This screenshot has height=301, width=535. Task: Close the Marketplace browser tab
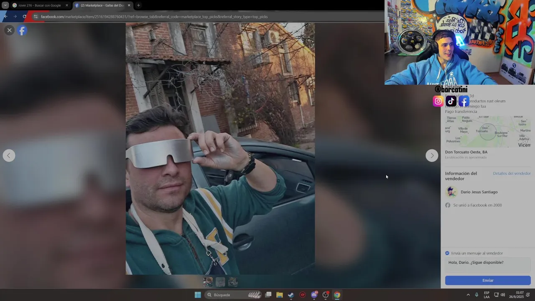point(129,5)
